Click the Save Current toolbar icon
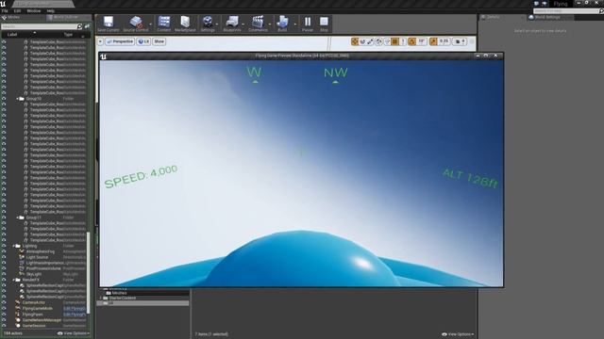The width and height of the screenshot is (604, 339). tap(109, 24)
